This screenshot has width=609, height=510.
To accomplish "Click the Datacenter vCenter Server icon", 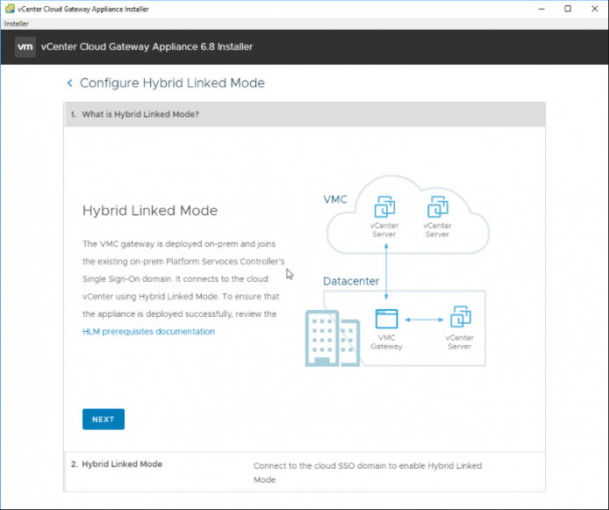I will pyautogui.click(x=460, y=317).
